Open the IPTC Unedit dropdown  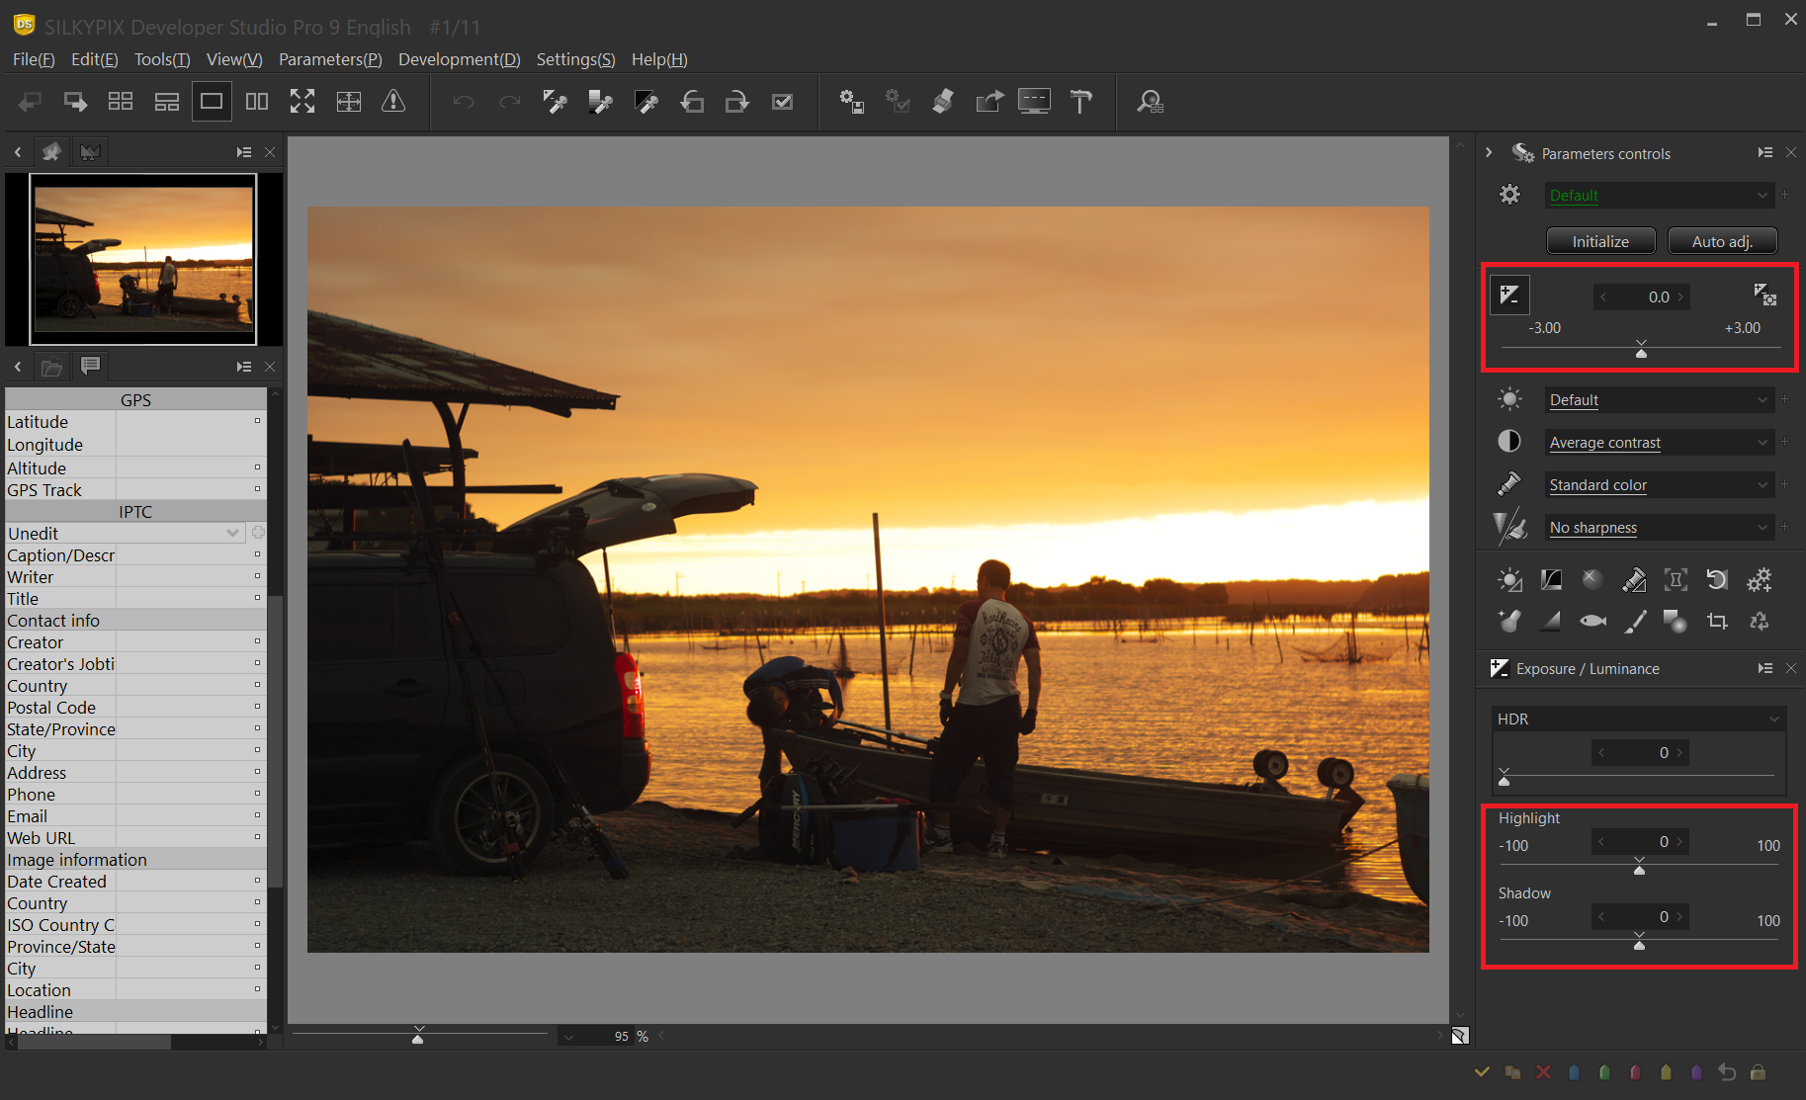click(x=125, y=534)
